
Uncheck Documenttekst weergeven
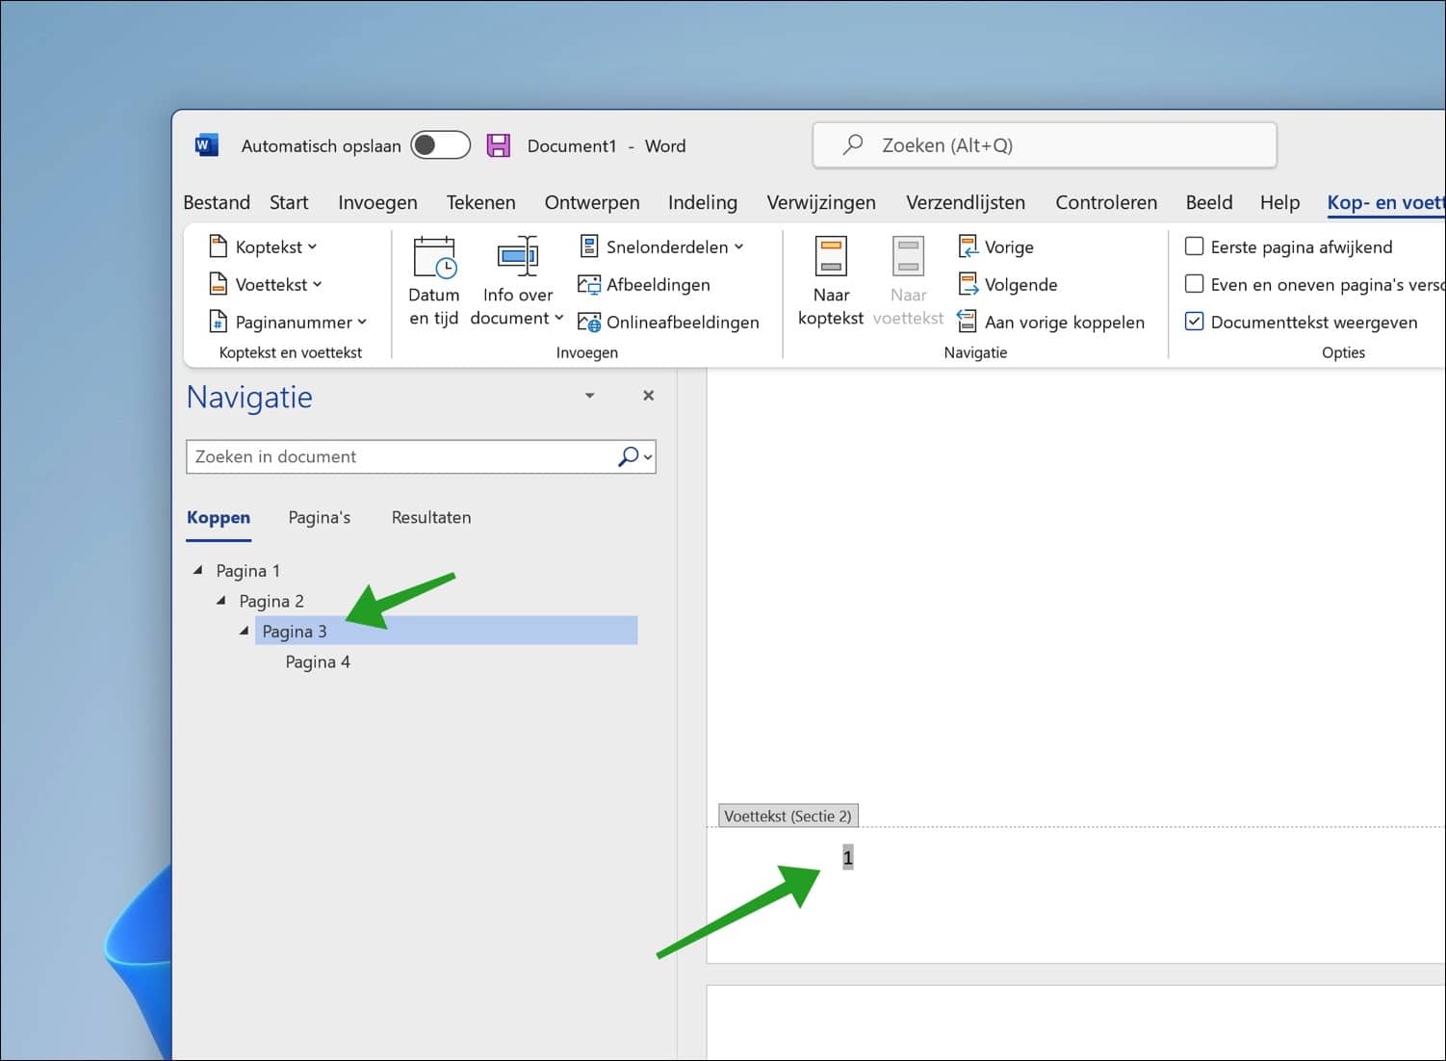coord(1194,322)
